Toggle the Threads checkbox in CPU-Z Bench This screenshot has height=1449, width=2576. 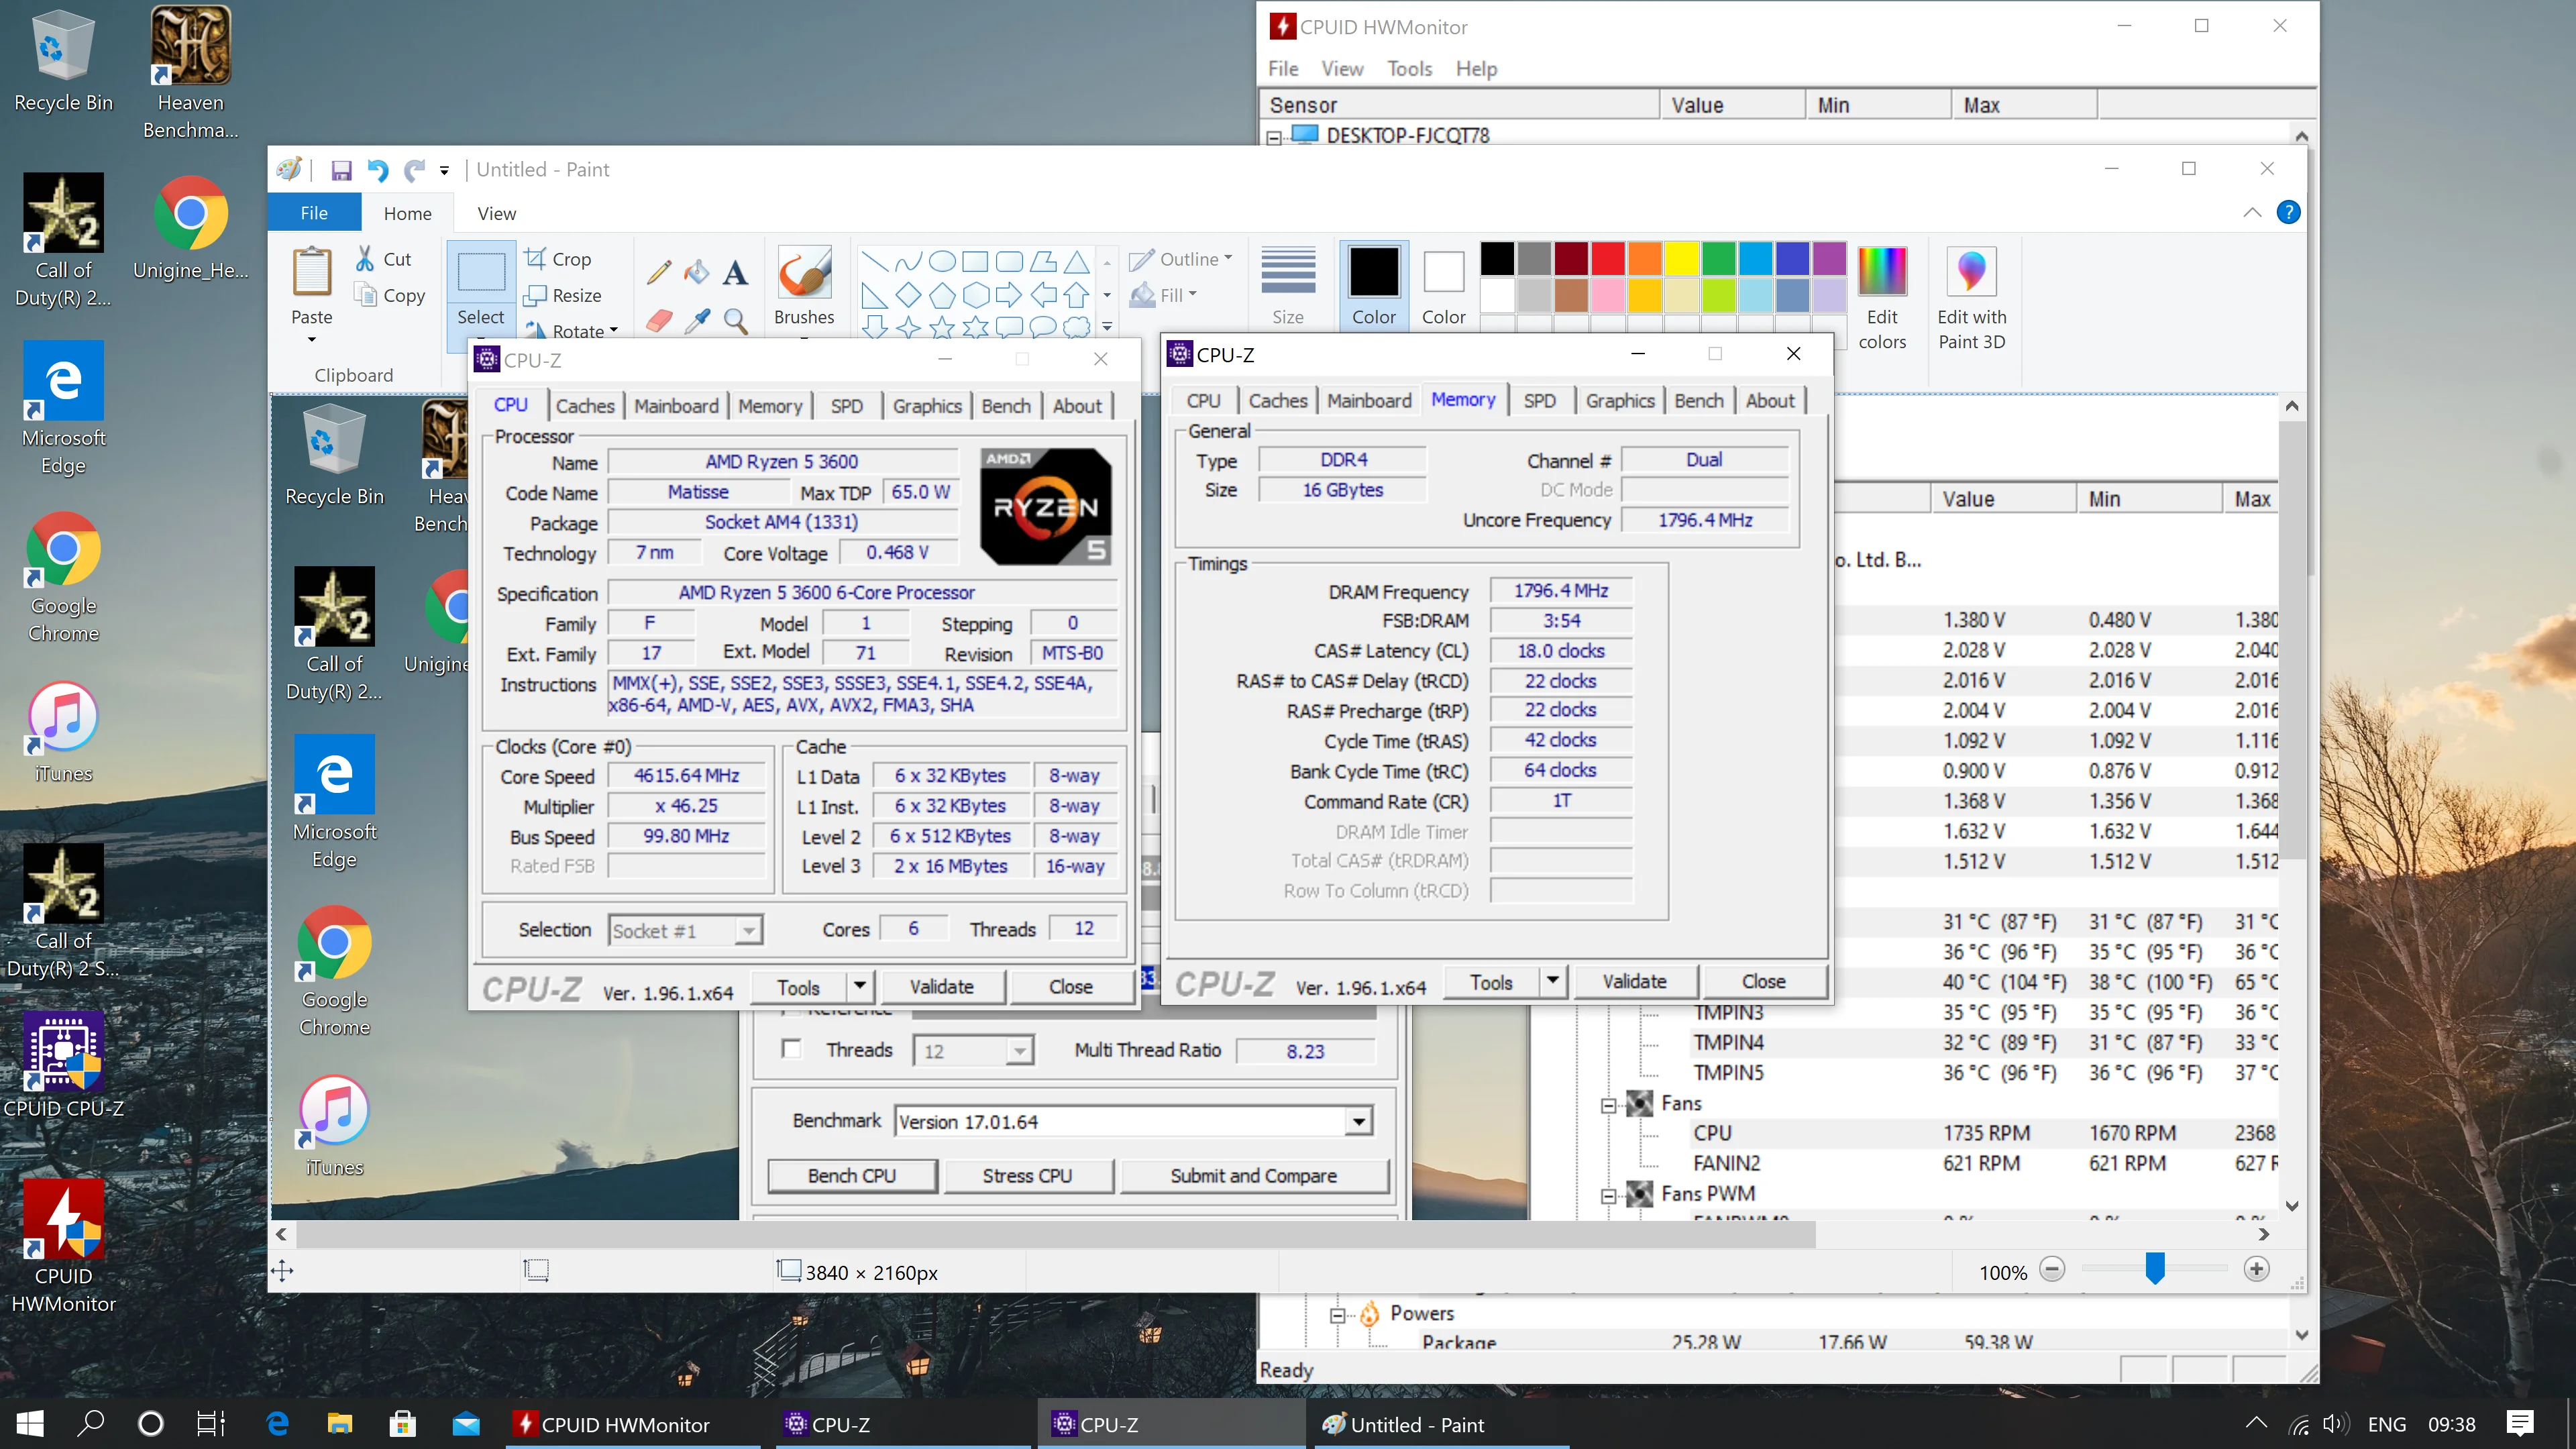[x=791, y=1048]
